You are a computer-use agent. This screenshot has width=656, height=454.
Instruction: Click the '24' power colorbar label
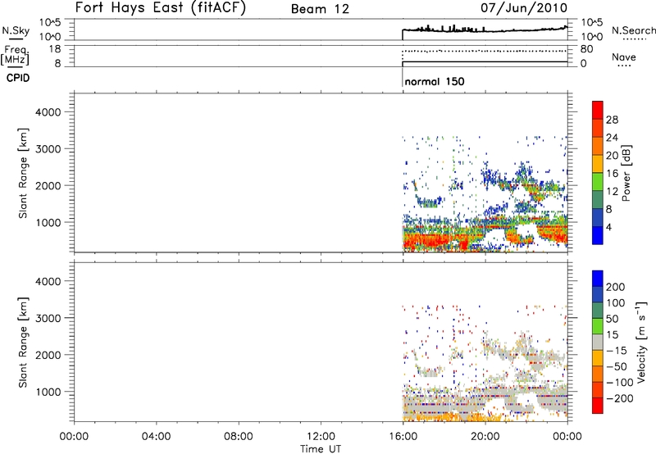pyautogui.click(x=612, y=138)
